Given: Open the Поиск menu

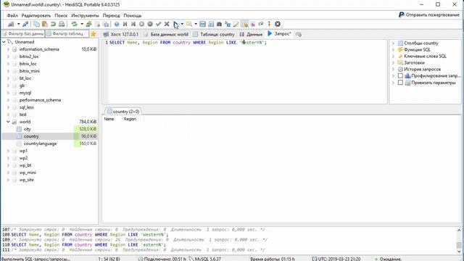Looking at the screenshot, I should click(x=61, y=15).
